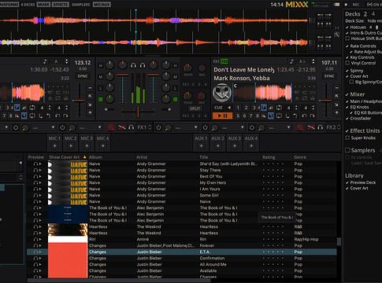Click the FX1 unit headphone icon

pos(132,127)
